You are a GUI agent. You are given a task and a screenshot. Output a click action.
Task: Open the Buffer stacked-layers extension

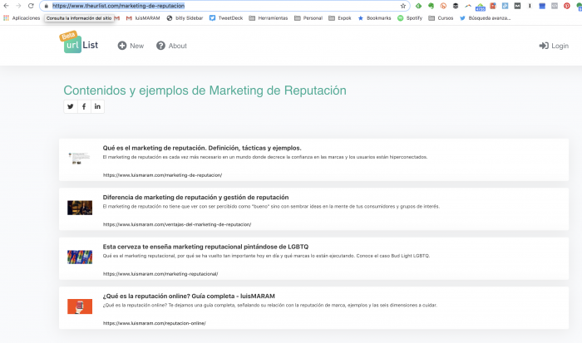pyautogui.click(x=456, y=6)
